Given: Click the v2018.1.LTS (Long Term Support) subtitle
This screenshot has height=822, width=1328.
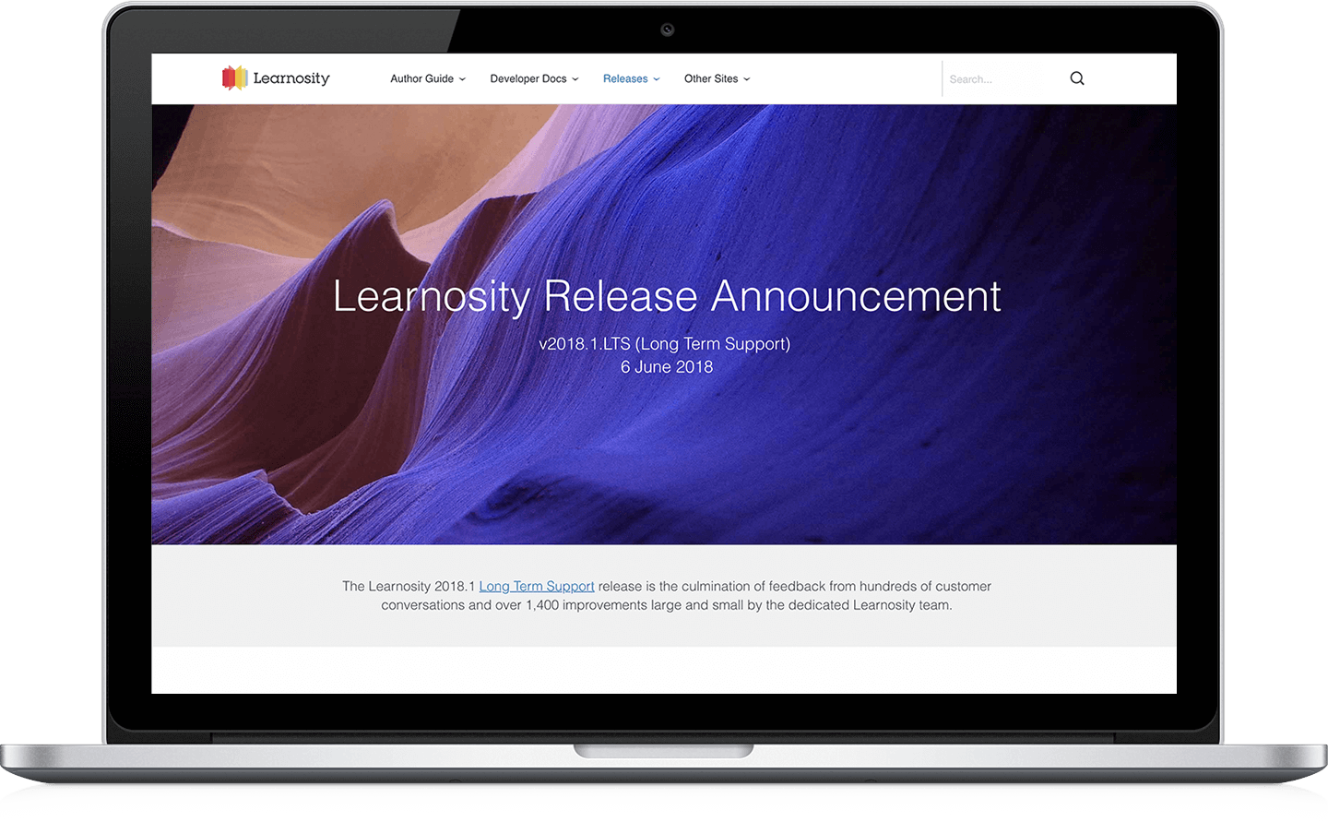Looking at the screenshot, I should tap(665, 344).
